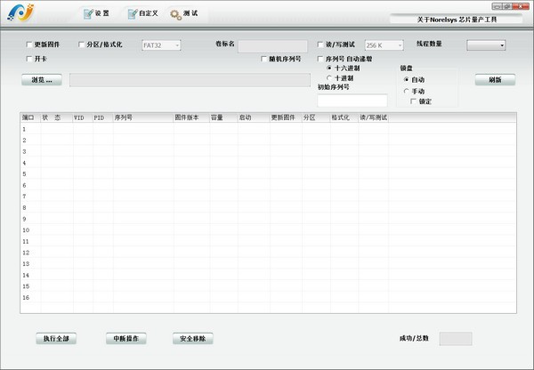Select port row 13
The height and width of the screenshot is (370, 534).
click(x=269, y=264)
